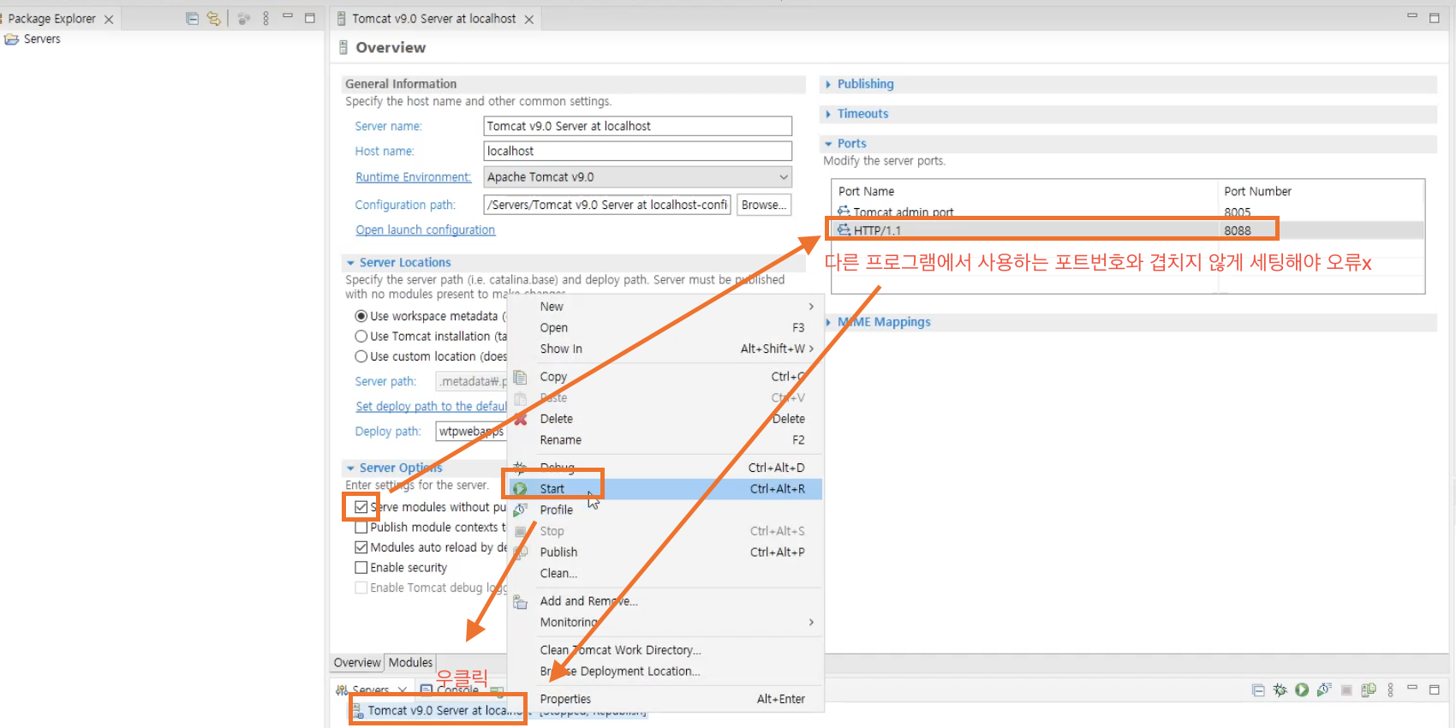Screen dimensions: 1456x728
Task: Toggle Link with Editor in Package Explorer
Action: [214, 18]
